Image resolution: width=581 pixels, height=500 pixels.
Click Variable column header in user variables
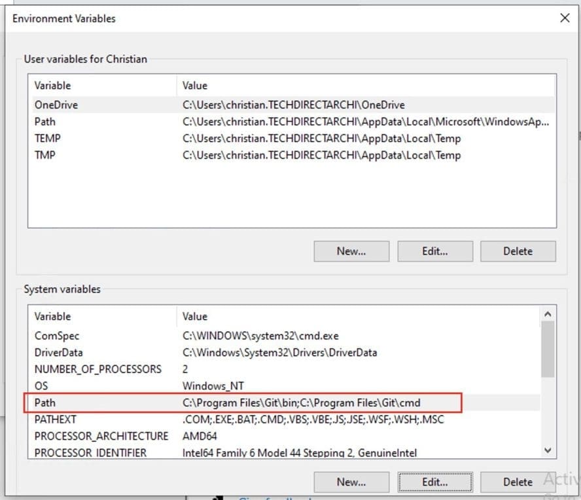tap(53, 86)
